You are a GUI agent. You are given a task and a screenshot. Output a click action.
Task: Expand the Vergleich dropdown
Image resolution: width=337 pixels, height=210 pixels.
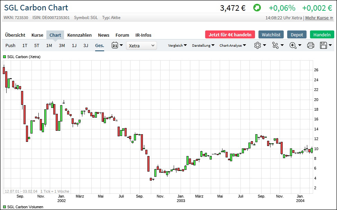(177, 45)
